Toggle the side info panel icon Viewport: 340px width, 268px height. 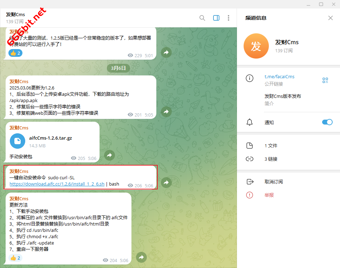coord(216,18)
